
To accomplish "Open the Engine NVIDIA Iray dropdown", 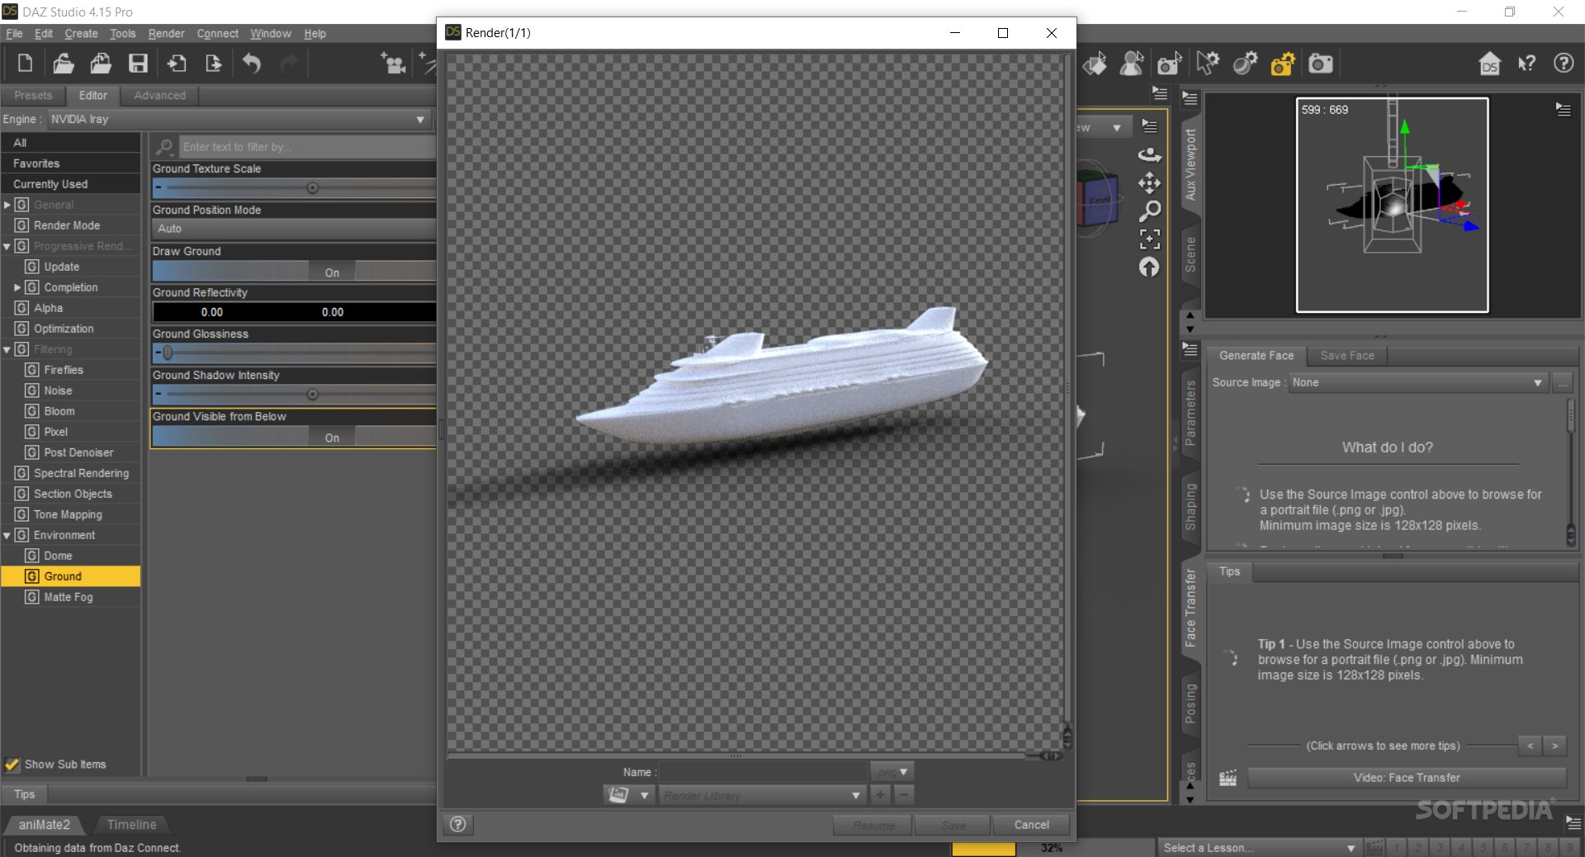I will (x=240, y=119).
